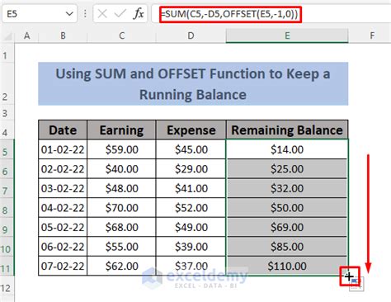This screenshot has height=302, width=391.
Task: Select column E header
Action: 287,35
